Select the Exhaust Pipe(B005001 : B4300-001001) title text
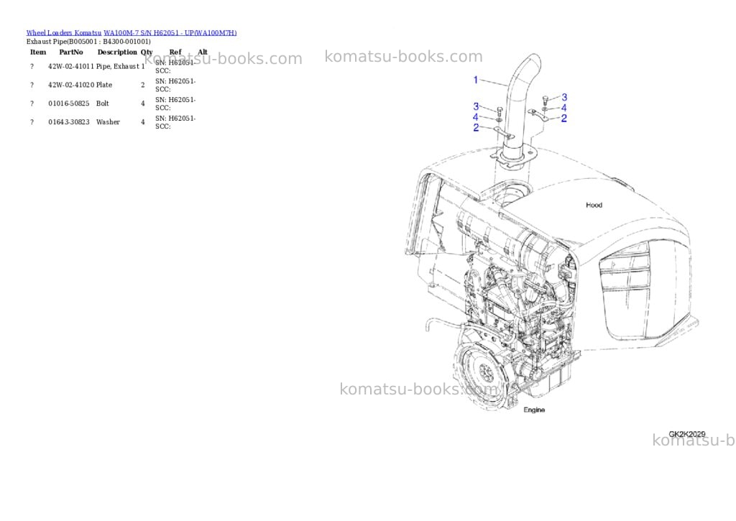 pos(88,41)
